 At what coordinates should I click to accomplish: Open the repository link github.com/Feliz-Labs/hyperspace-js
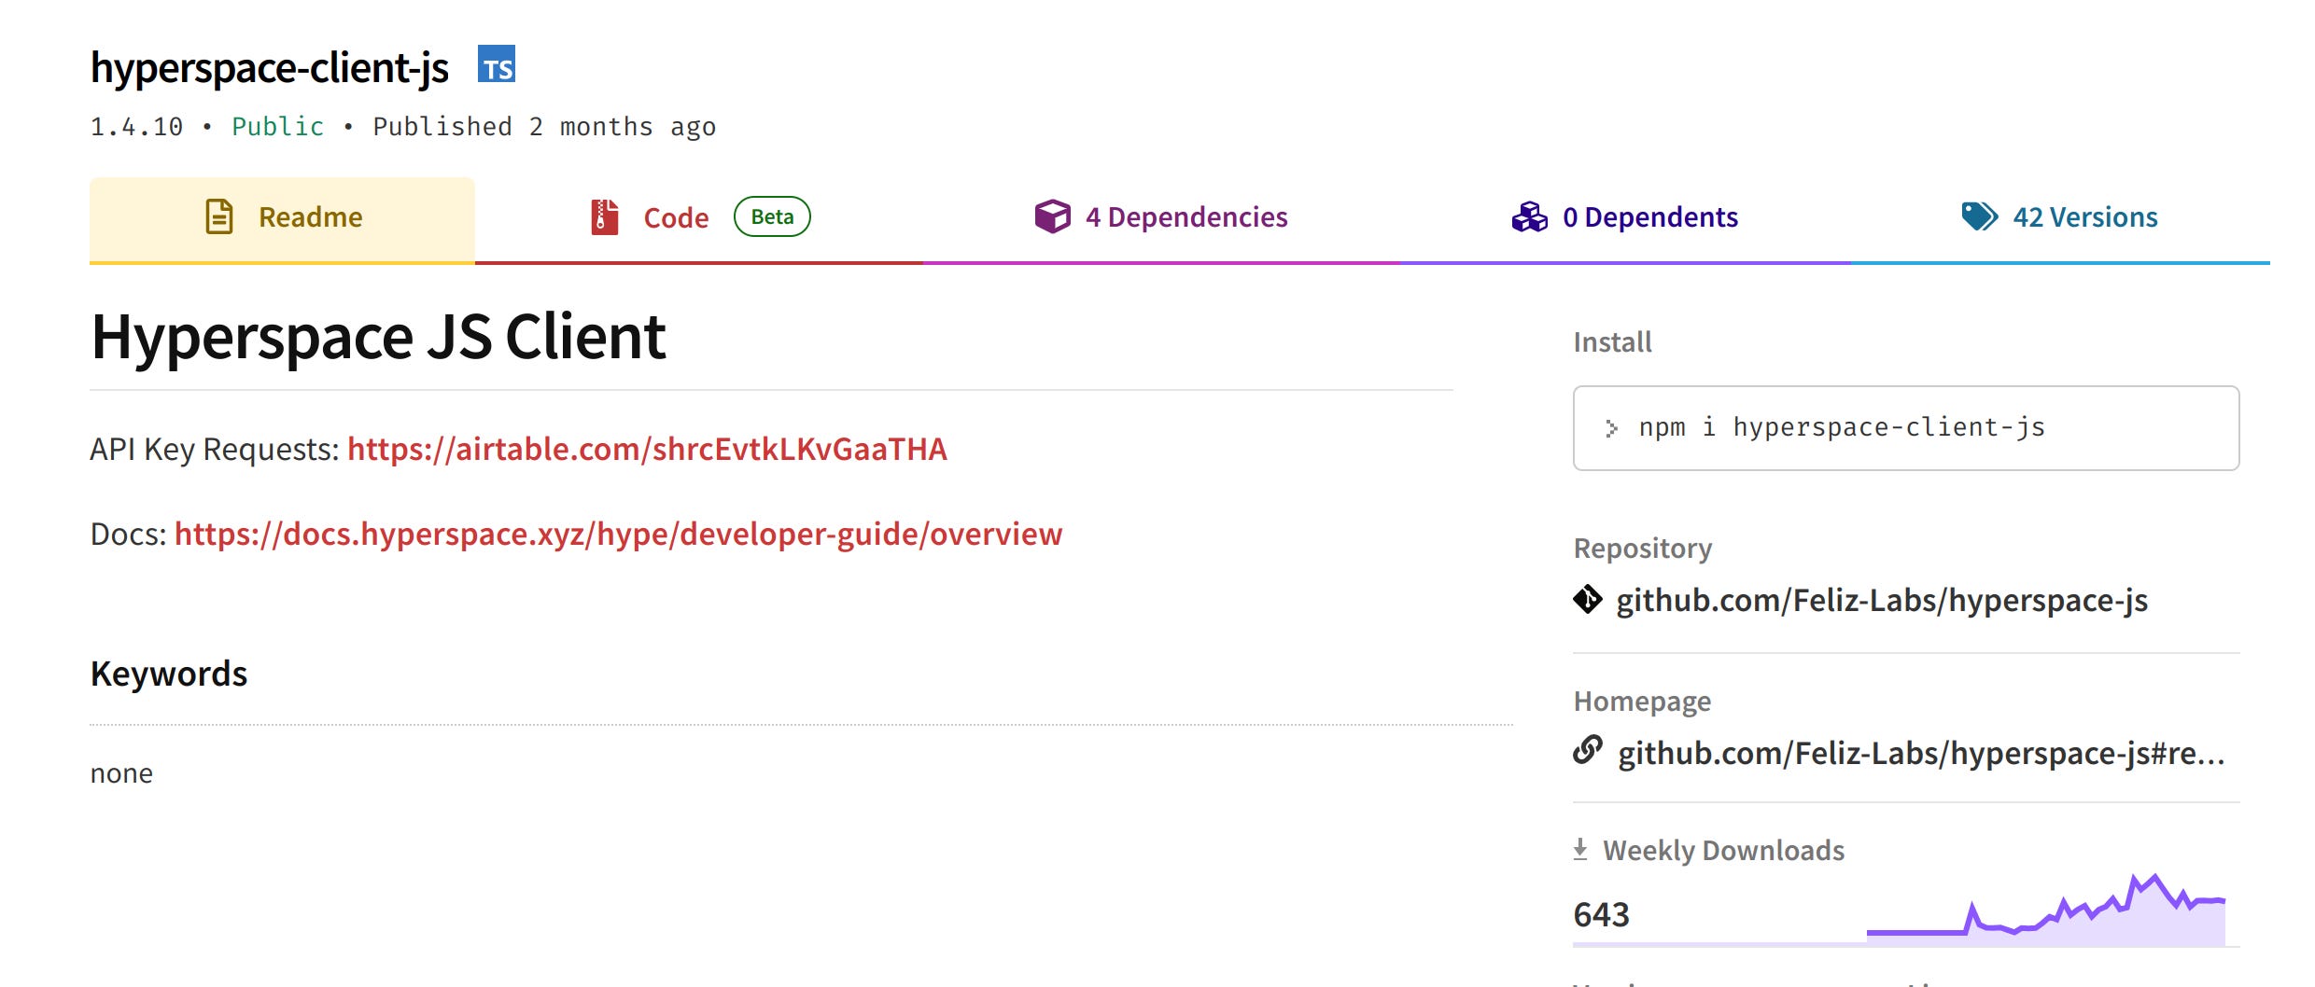coord(1882,601)
